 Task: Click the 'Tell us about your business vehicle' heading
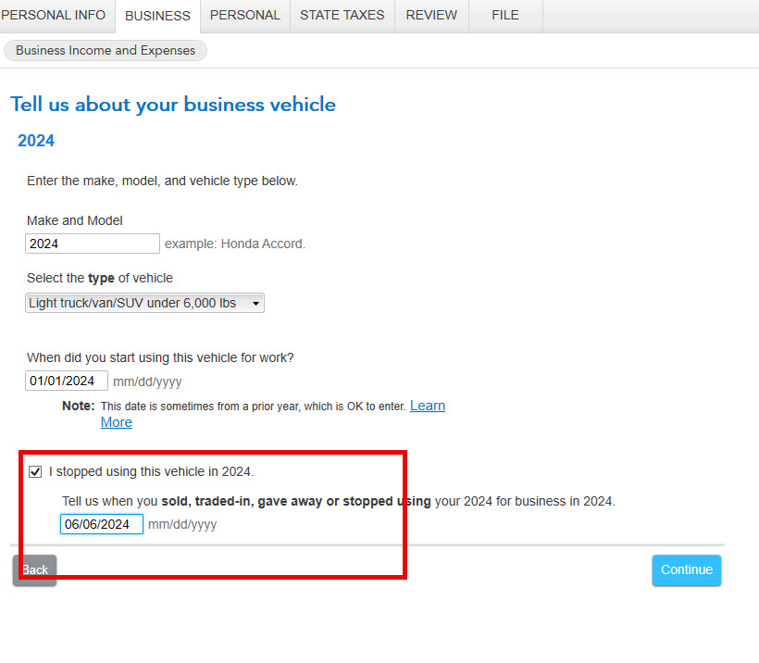173,105
